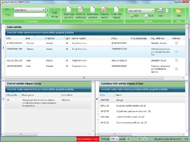
Task: Select Potpuno razduž. tool
Action: pyautogui.click(x=104, y=9)
